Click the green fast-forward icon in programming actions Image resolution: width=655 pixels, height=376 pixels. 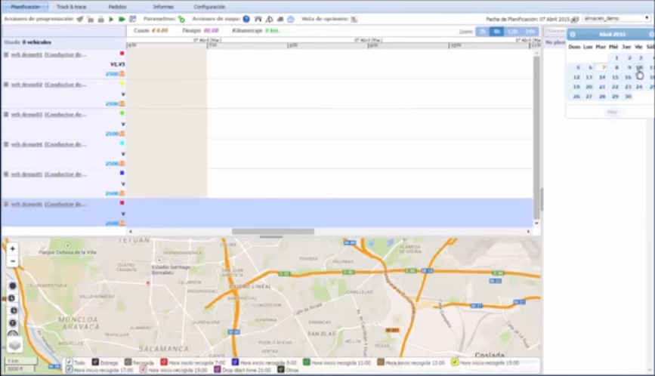point(122,19)
